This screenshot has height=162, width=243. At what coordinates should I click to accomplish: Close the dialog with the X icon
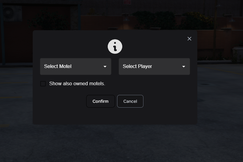[189, 39]
